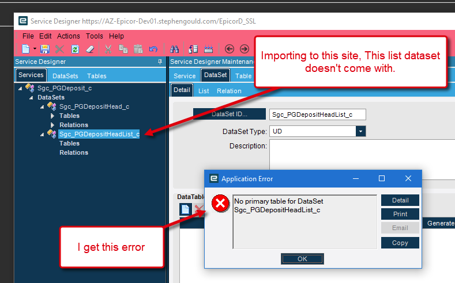The width and height of the screenshot is (455, 283).
Task: Select Relations under Sgc_PGDepositHeadList_c
Action: 74,153
